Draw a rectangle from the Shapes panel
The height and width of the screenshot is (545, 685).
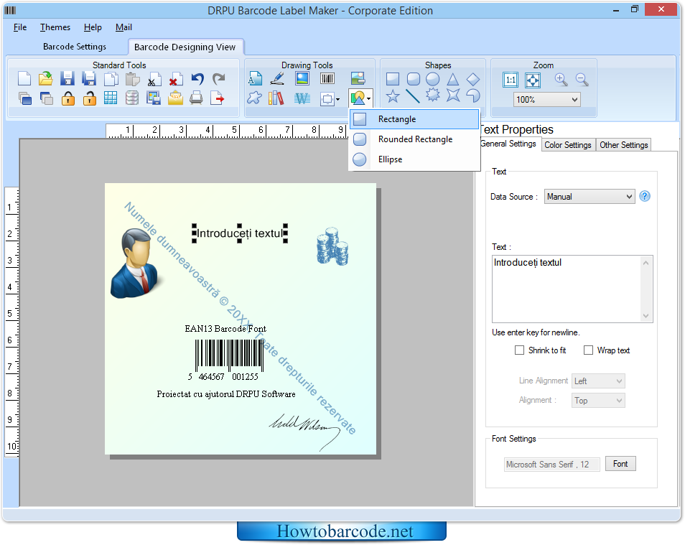point(392,79)
